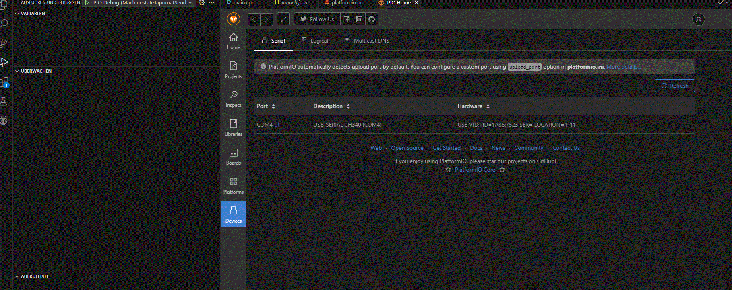Open Platforms section in PIO sidebar
Screen dimensions: 732x290
(234, 186)
